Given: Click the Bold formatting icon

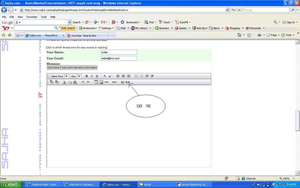Looking at the screenshot, I should click(x=87, y=76).
